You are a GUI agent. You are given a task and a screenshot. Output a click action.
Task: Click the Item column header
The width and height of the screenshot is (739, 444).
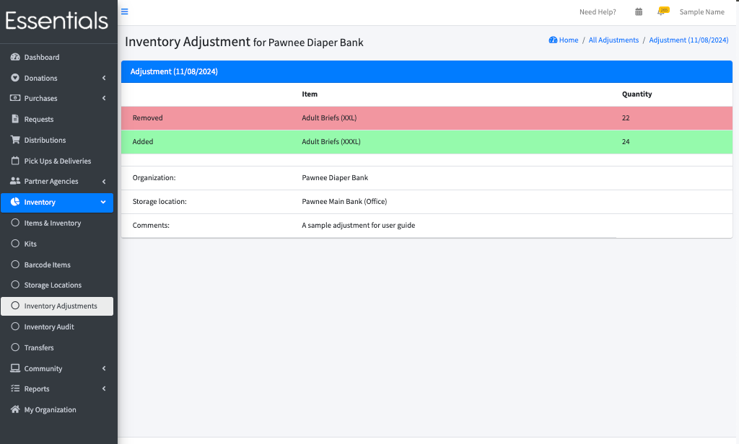310,94
